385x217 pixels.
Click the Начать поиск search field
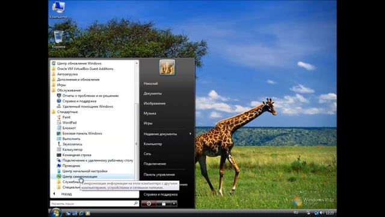[91, 204]
